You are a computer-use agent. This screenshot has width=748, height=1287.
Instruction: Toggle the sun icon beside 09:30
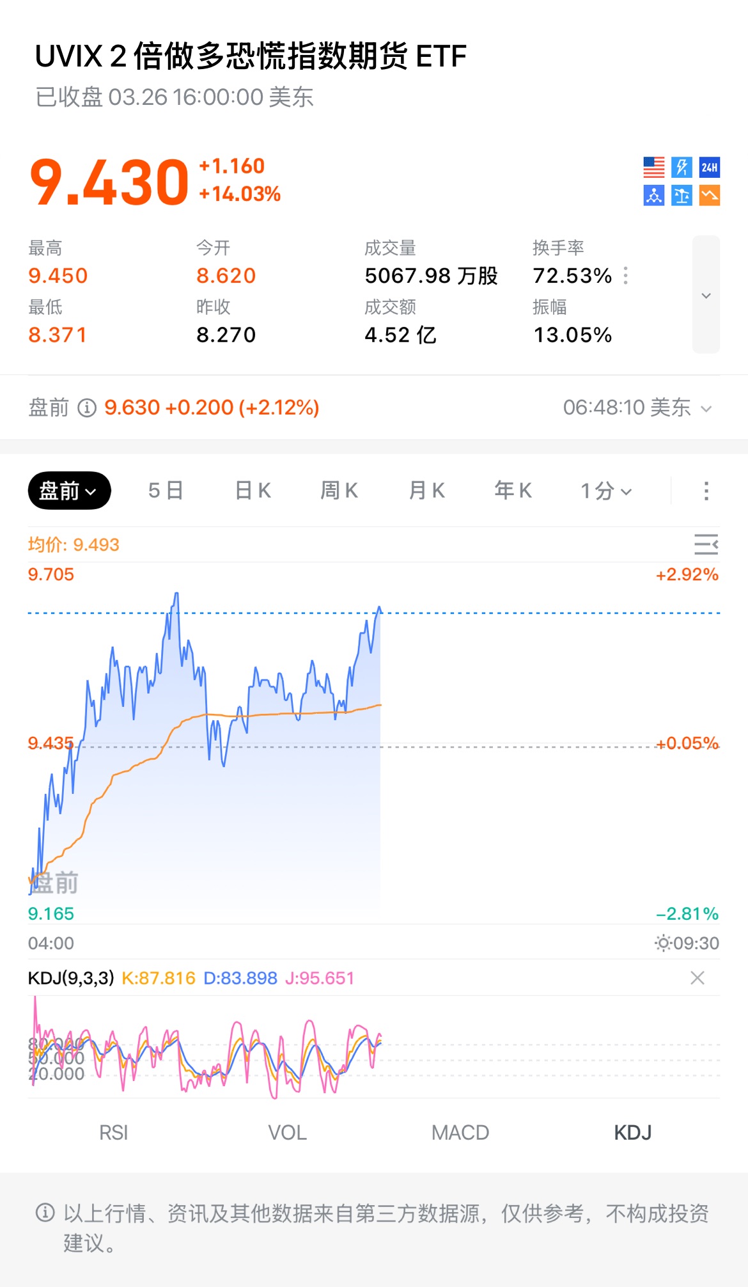[663, 943]
